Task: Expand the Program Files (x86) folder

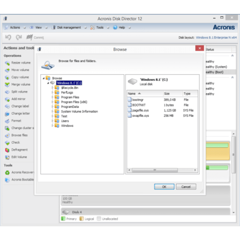Action: pos(52,102)
